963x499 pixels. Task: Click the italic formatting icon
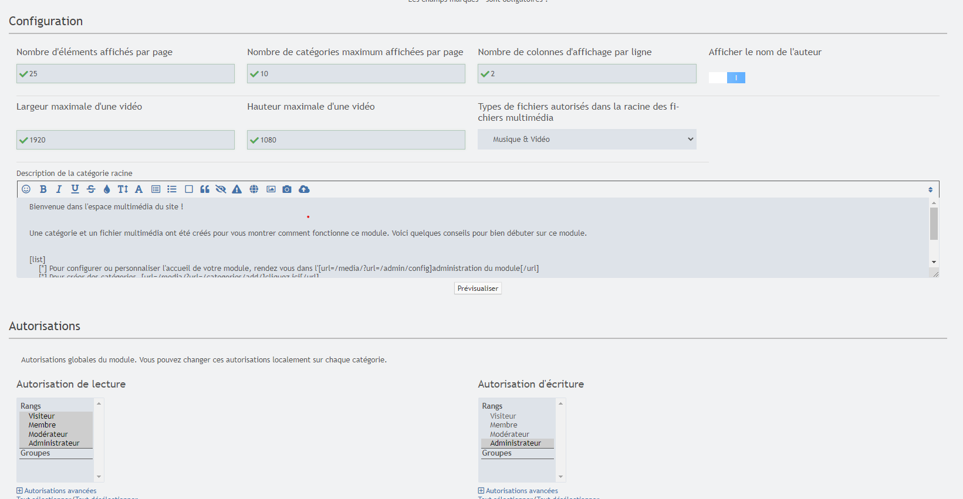(x=59, y=189)
